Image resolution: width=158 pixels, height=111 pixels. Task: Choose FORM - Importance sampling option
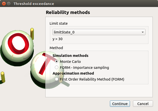point(57,67)
